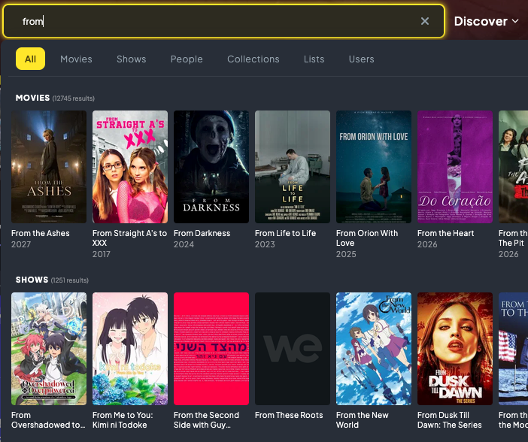Open the From the Heart purple poster

tap(455, 167)
